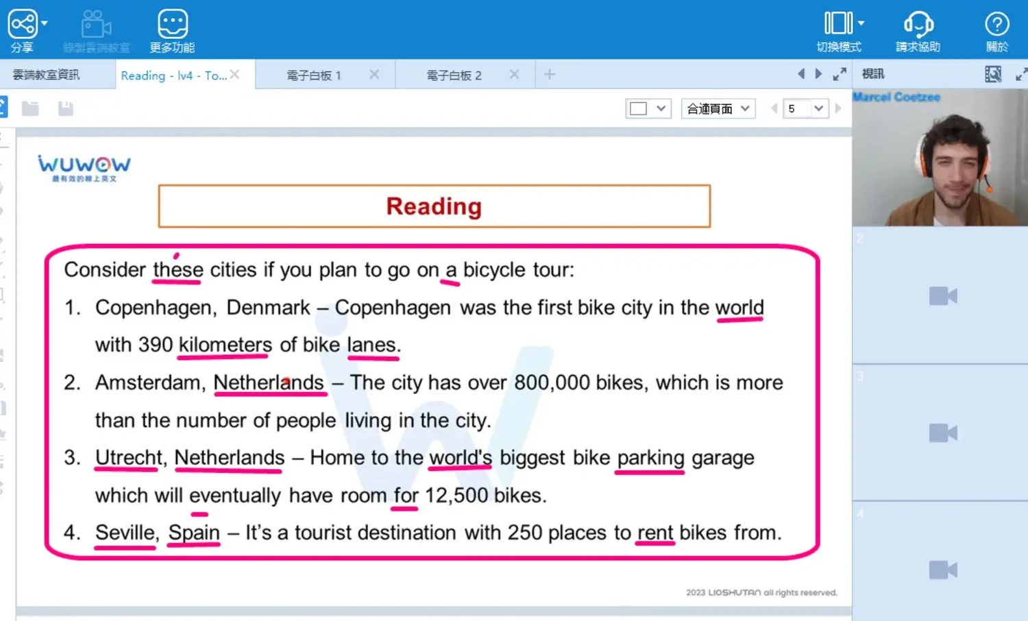The height and width of the screenshot is (621, 1028).
Task: Click the camera icon in video slot 3
Action: (943, 433)
